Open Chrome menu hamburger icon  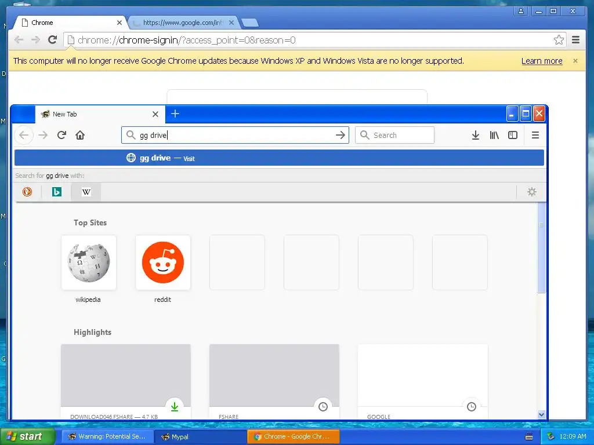tap(576, 40)
